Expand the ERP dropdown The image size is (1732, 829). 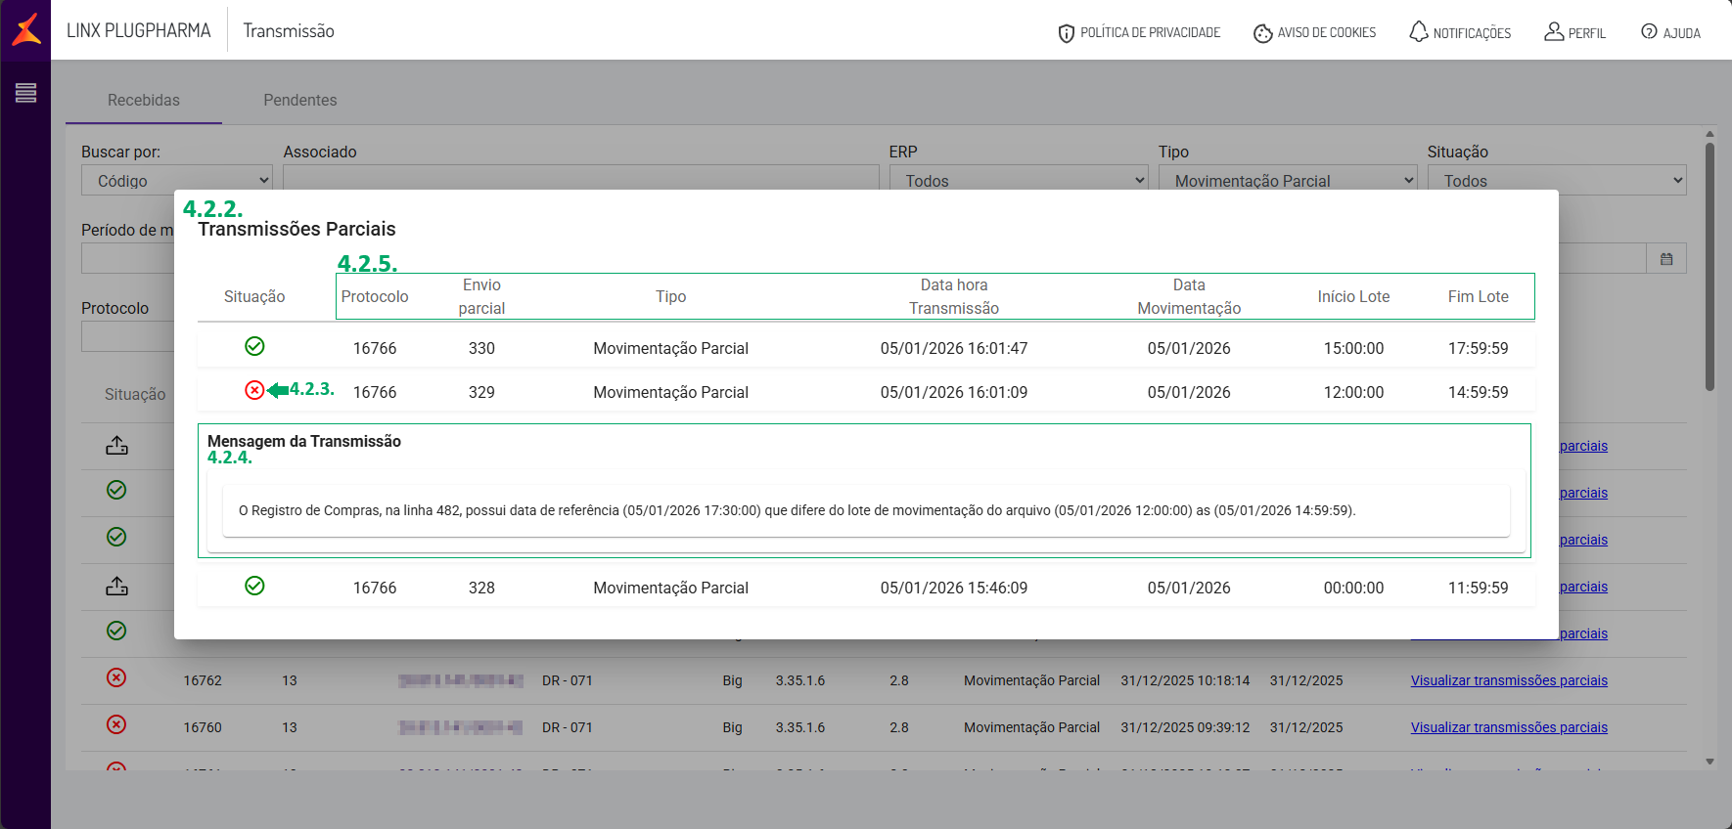(x=1019, y=178)
